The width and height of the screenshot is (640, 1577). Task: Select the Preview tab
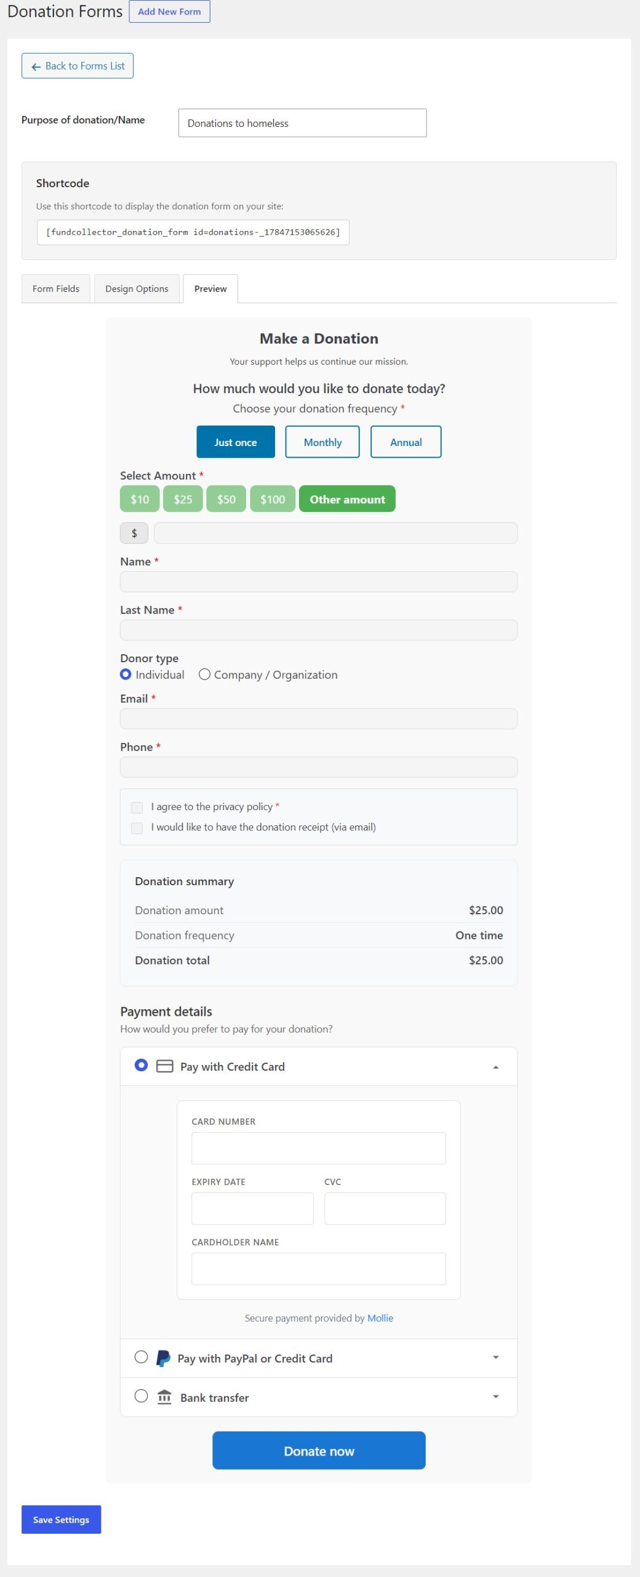point(210,288)
